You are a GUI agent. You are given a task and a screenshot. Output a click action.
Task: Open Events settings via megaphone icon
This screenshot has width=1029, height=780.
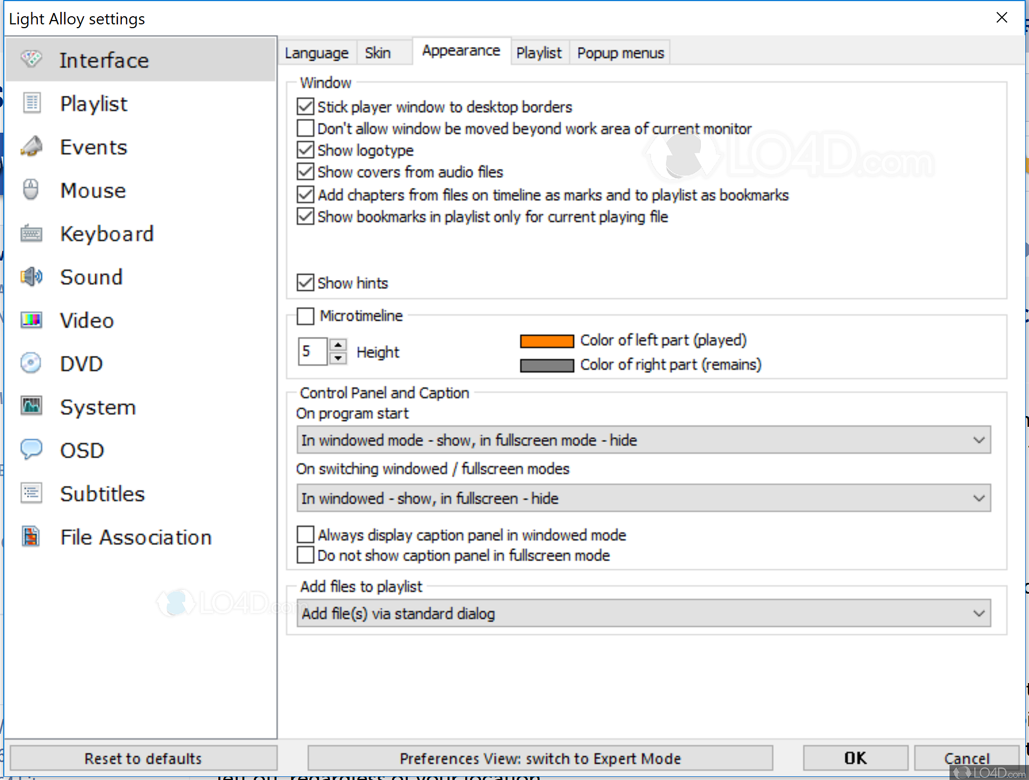click(31, 146)
